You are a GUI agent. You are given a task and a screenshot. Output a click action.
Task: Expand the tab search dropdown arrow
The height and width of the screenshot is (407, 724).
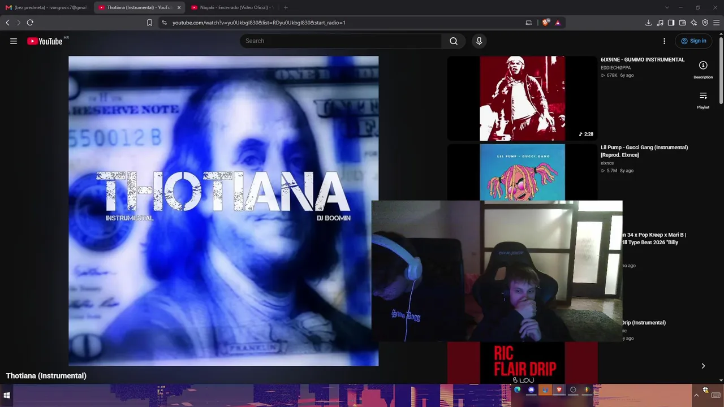click(667, 7)
